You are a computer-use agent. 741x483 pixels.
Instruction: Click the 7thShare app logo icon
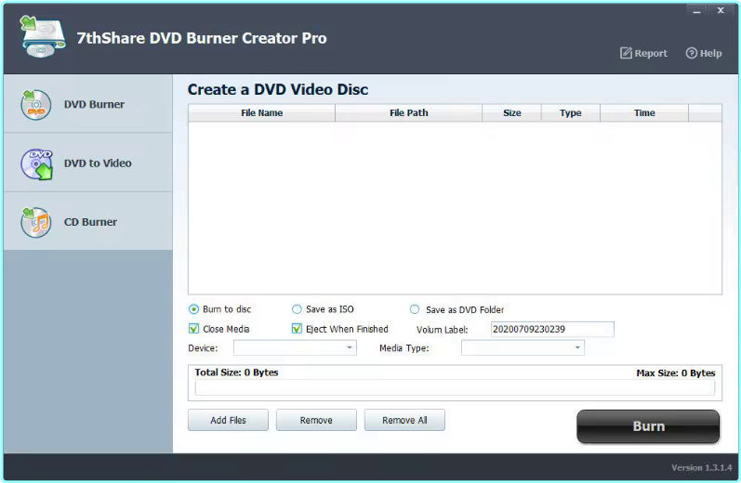(42, 37)
